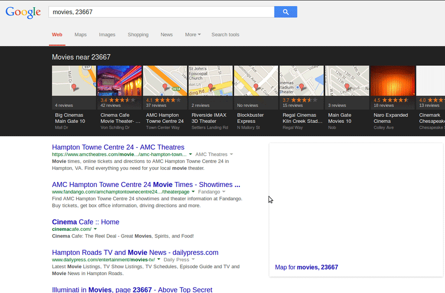Click the Google logo
This screenshot has width=445, height=293.
pyautogui.click(x=23, y=12)
